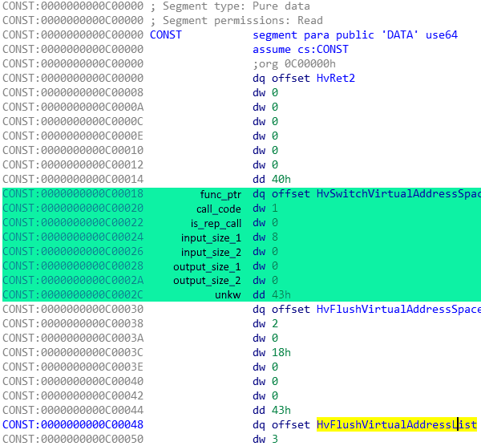Click the 'assume cs:CONST' directive
This screenshot has height=446, width=481.
301,50
